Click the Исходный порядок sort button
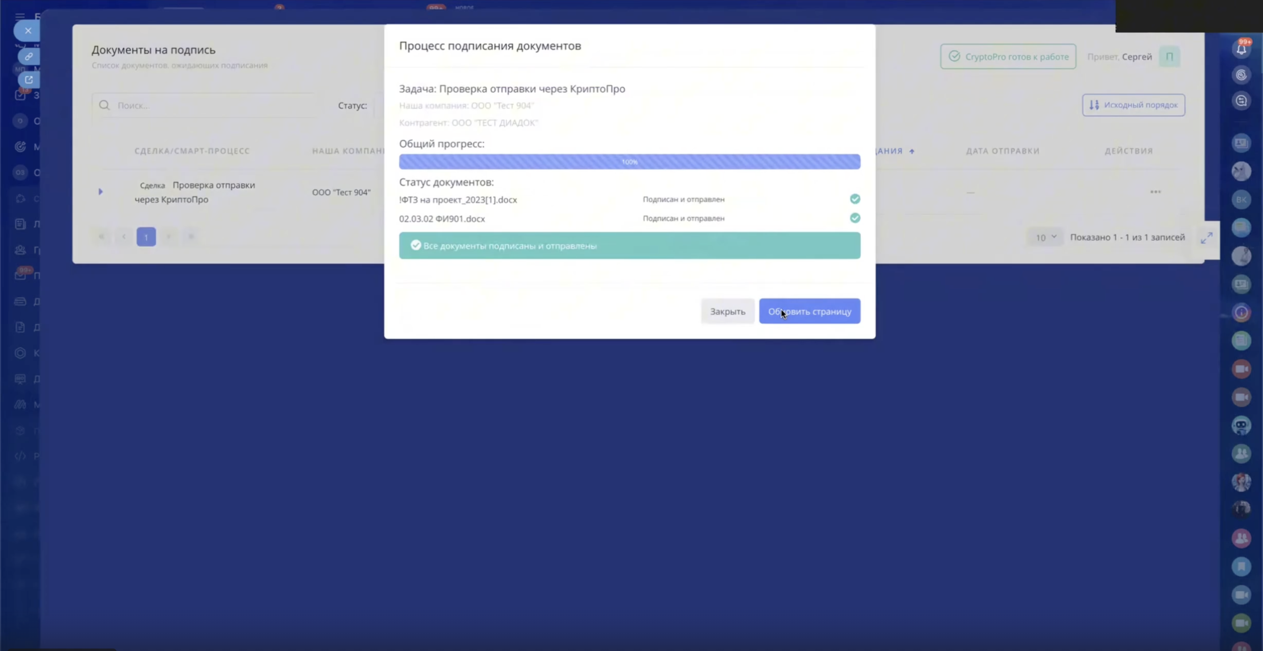The image size is (1263, 651). point(1133,105)
